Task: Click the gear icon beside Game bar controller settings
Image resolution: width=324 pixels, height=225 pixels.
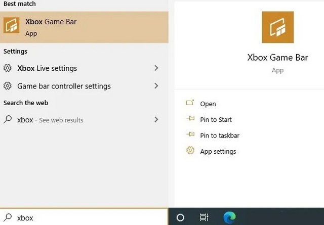Action: pos(8,86)
